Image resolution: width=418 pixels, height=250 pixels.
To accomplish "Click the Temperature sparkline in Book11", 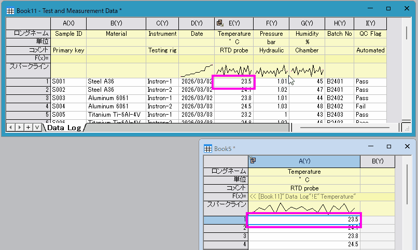I will coord(234,71).
